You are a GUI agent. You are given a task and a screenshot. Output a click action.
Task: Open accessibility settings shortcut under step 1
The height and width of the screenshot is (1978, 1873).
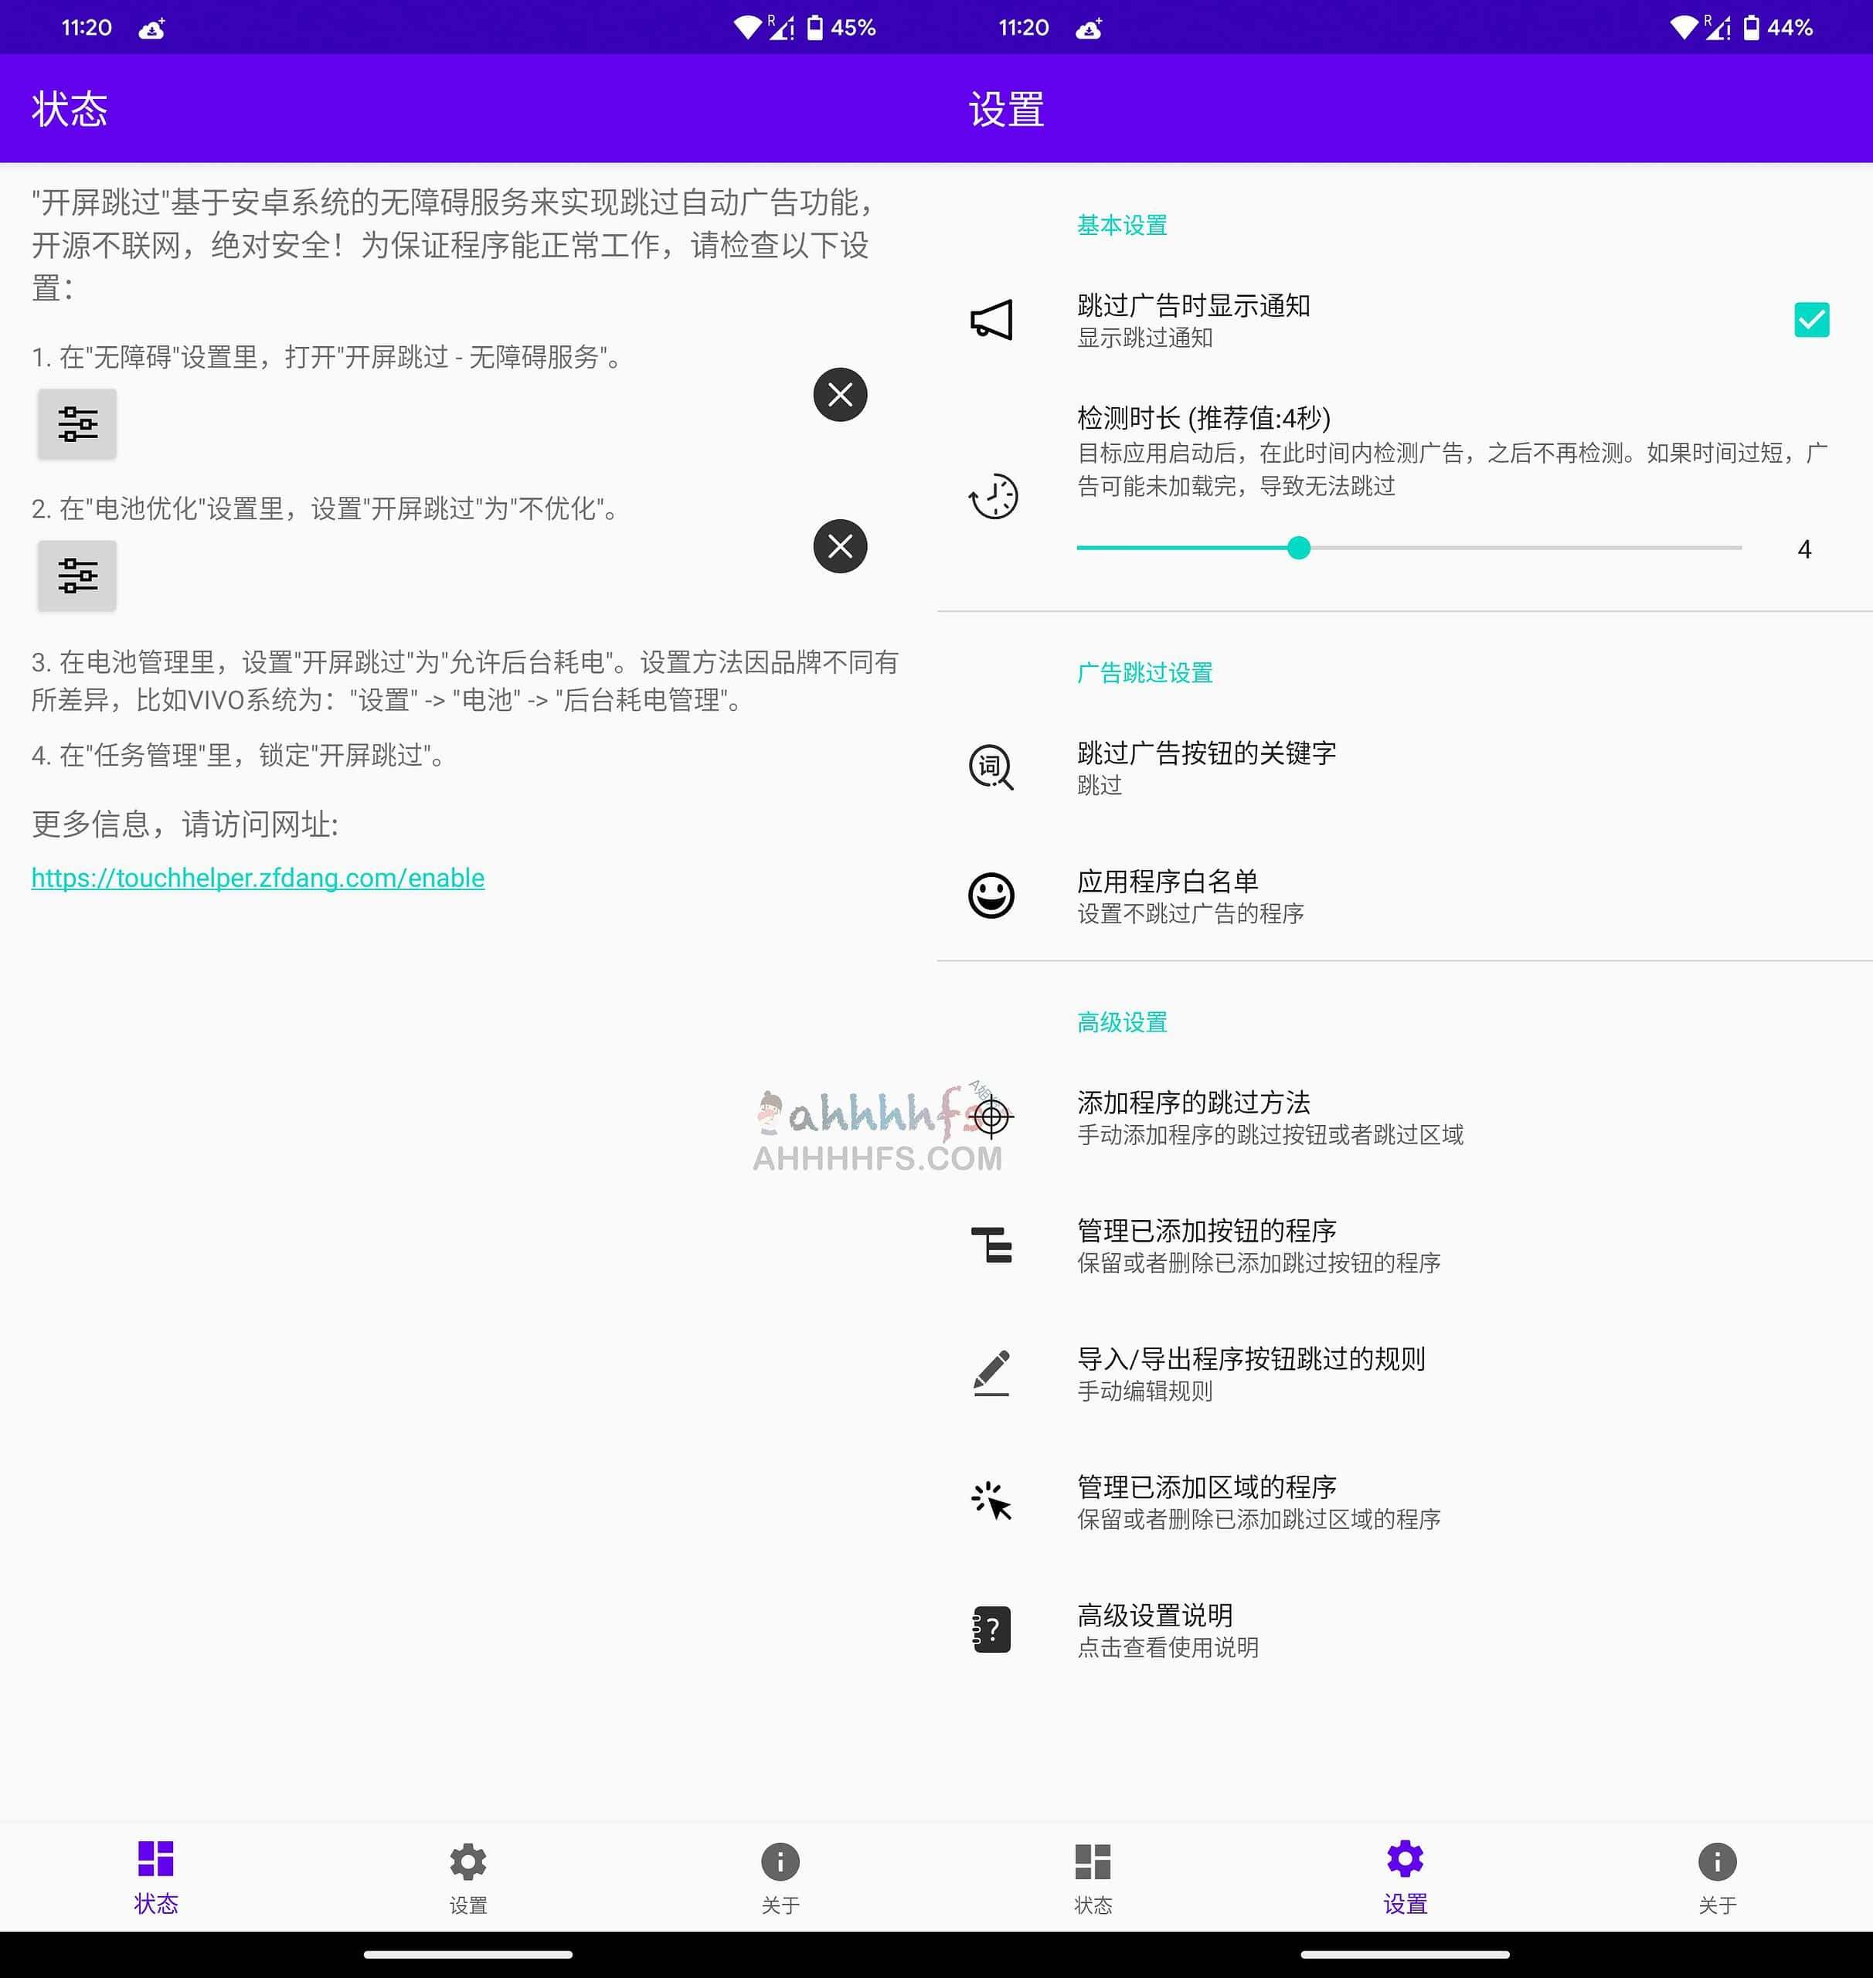tap(76, 424)
